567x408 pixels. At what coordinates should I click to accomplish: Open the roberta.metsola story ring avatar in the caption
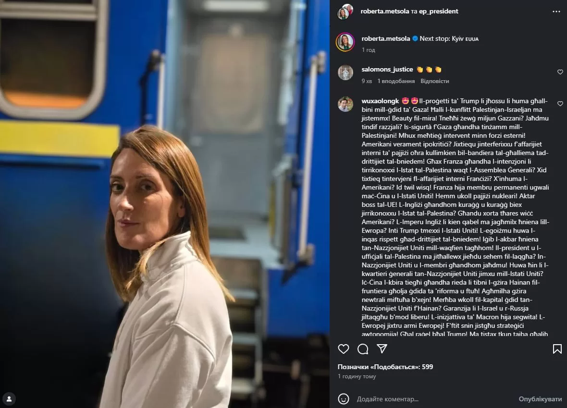click(x=345, y=42)
